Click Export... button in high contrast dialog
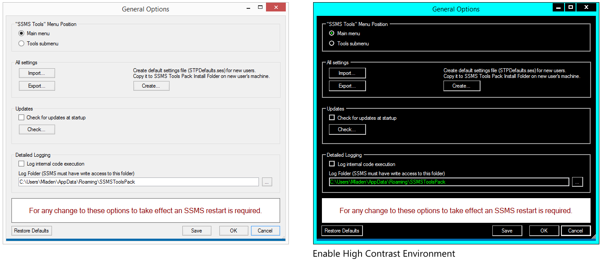This screenshot has width=602, height=262. pos(347,86)
